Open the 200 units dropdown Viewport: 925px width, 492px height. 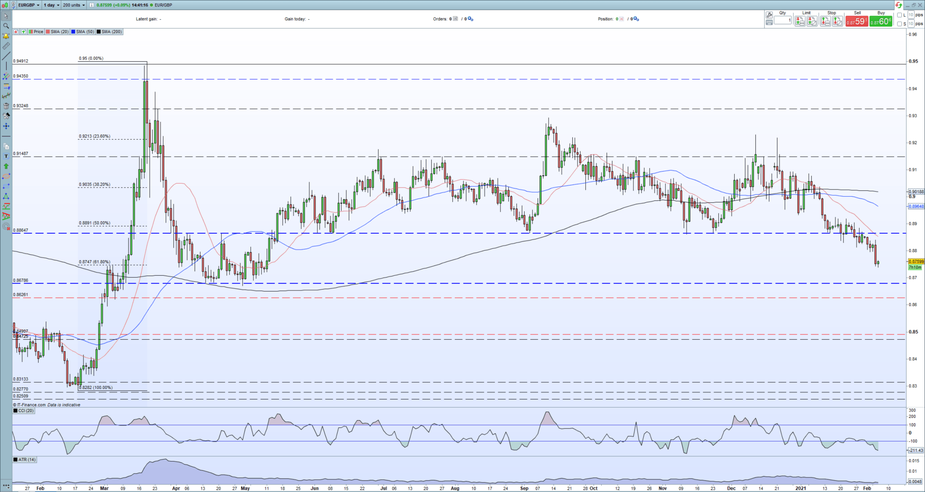tap(74, 5)
